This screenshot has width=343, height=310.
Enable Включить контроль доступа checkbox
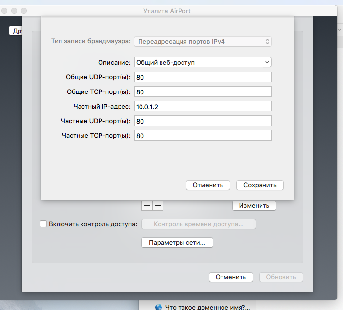pyautogui.click(x=43, y=224)
